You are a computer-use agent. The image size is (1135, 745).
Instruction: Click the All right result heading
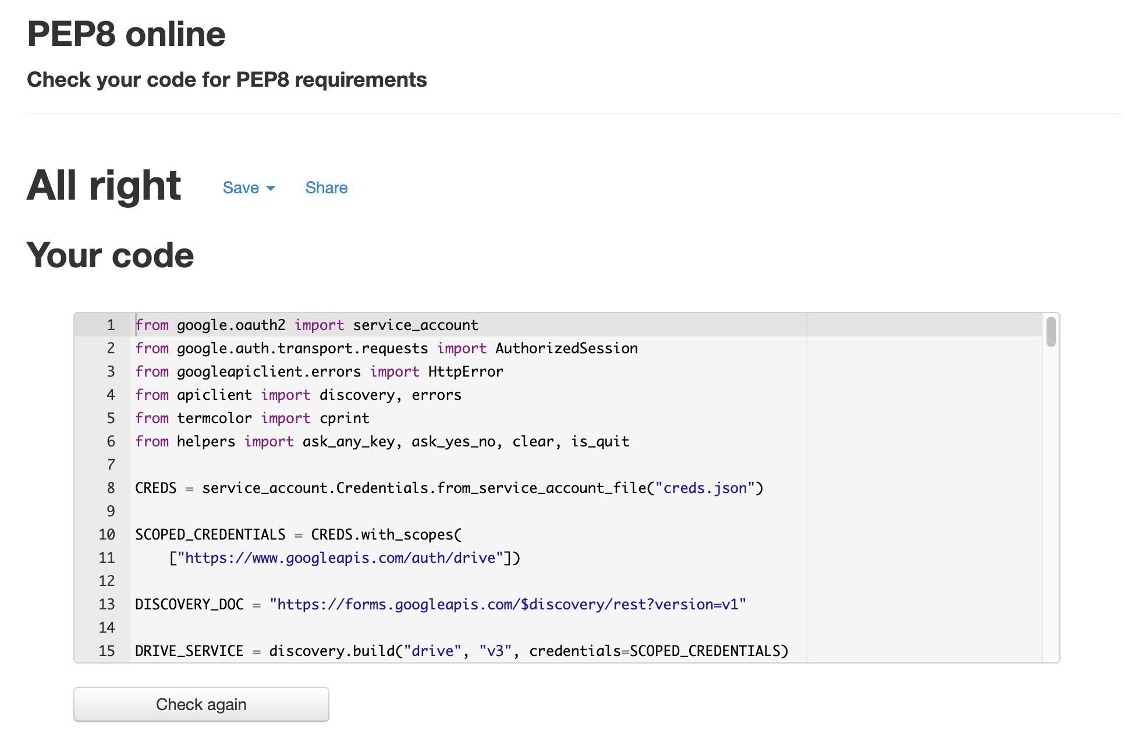(x=104, y=186)
